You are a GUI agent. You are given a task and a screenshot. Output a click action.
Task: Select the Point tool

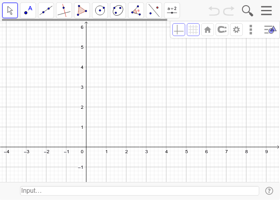[x=28, y=10]
